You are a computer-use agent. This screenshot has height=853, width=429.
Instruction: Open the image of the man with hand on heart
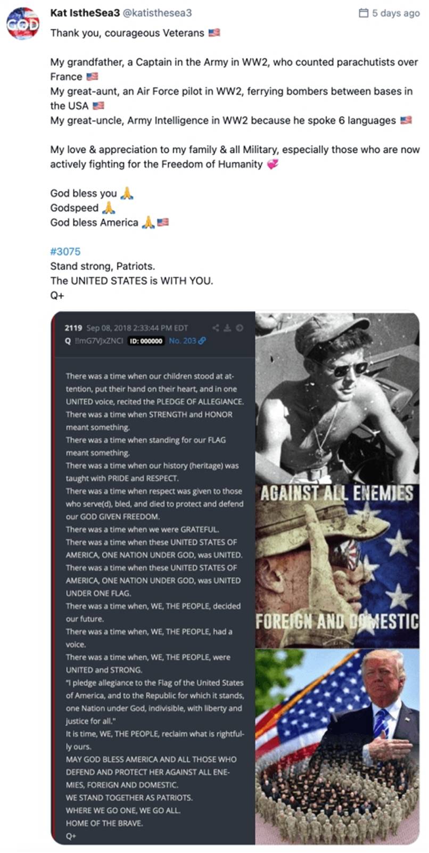pos(337,745)
